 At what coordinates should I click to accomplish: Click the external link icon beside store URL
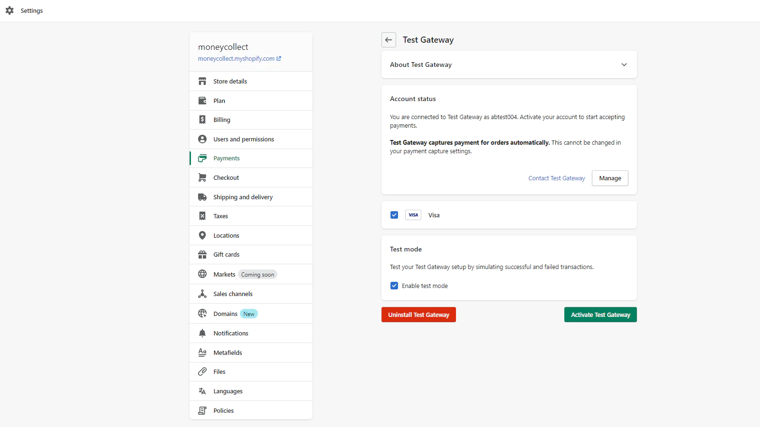279,58
